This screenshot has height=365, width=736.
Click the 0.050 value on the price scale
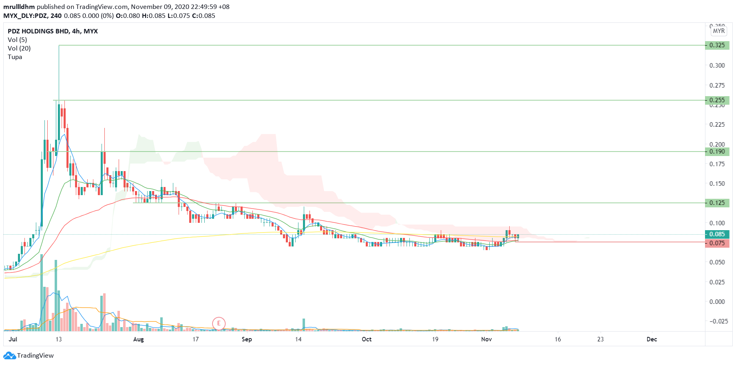tap(717, 262)
